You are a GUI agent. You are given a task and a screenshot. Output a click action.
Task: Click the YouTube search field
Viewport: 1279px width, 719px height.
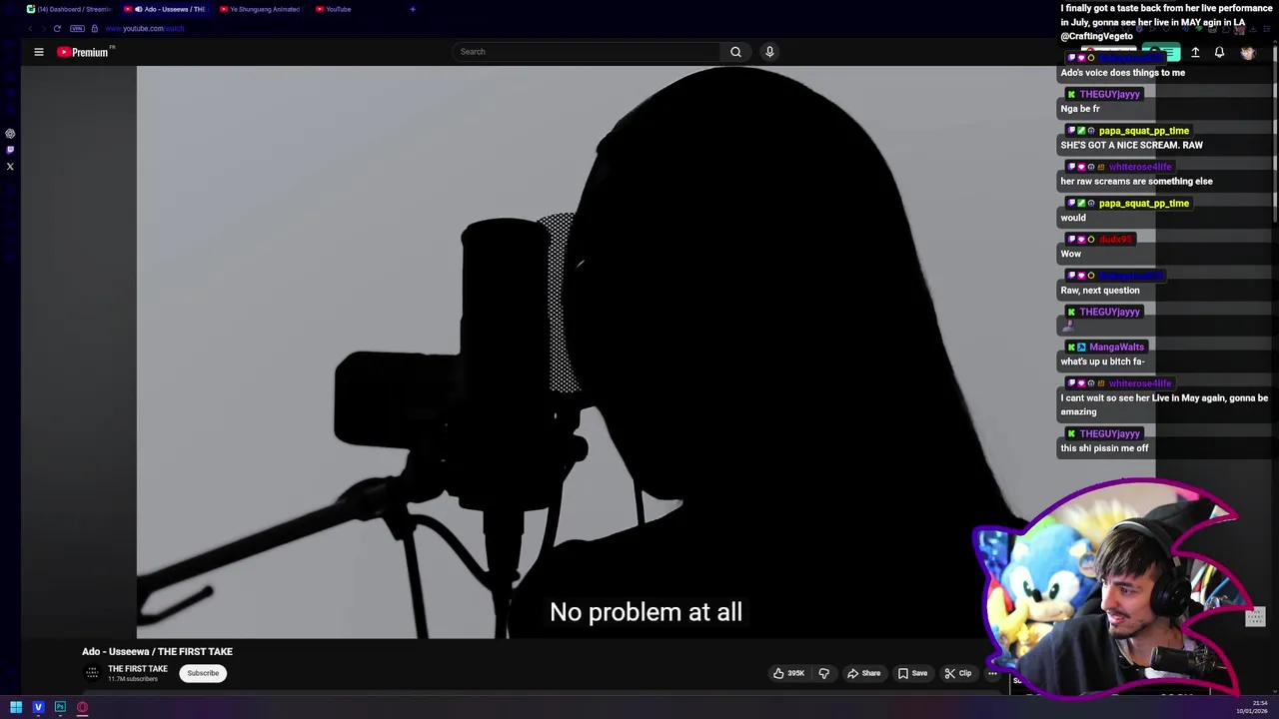(587, 52)
